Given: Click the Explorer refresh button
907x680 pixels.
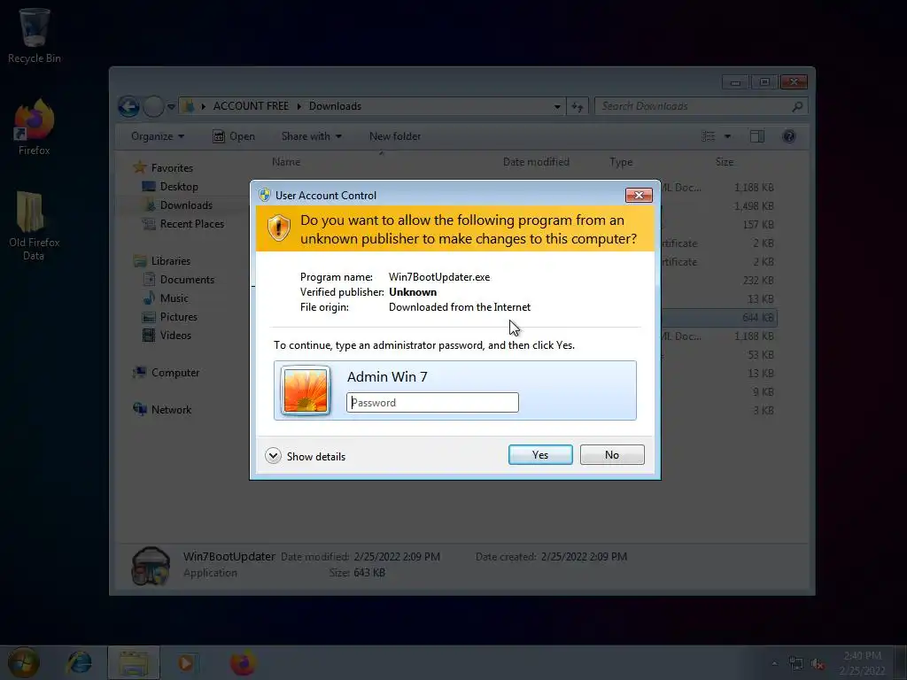Looking at the screenshot, I should point(578,106).
